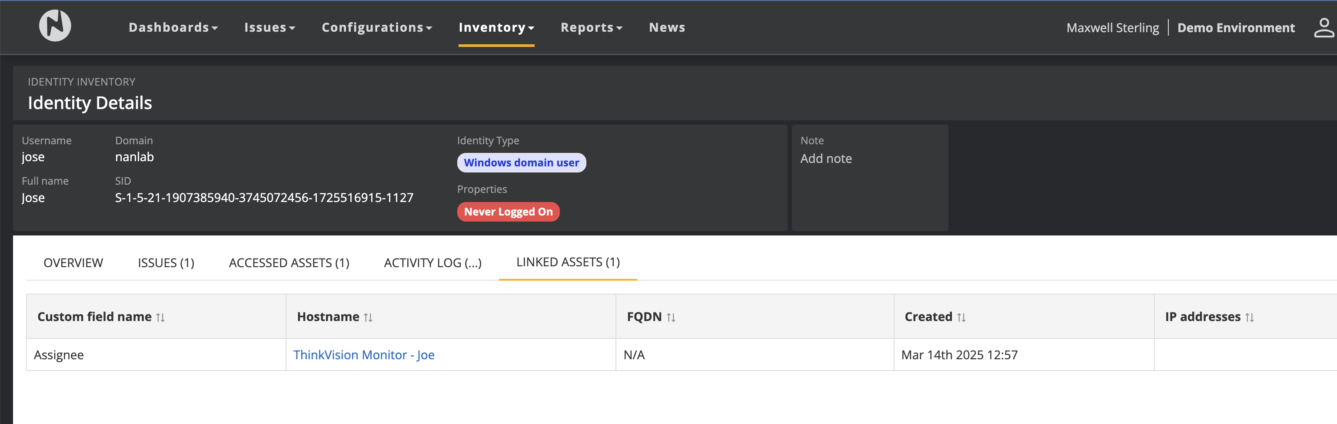Sort by Created column icon
The image size is (1337, 424).
click(x=961, y=318)
